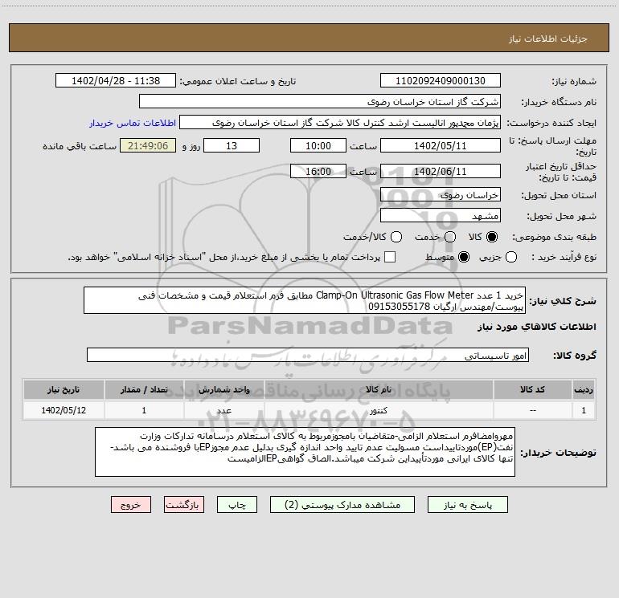
Task: Select the کالا radio button
Action: [x=492, y=237]
